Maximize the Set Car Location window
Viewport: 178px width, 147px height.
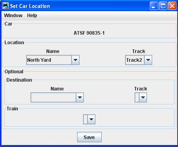(163, 6)
